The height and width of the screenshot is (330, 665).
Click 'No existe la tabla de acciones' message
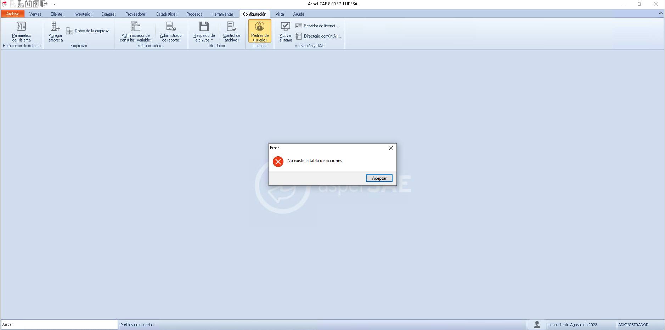pyautogui.click(x=315, y=161)
